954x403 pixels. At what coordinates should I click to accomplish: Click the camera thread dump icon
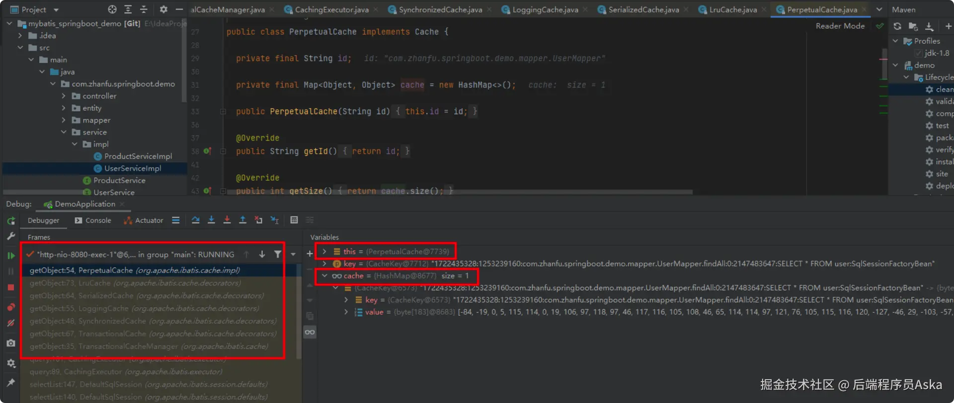click(11, 343)
